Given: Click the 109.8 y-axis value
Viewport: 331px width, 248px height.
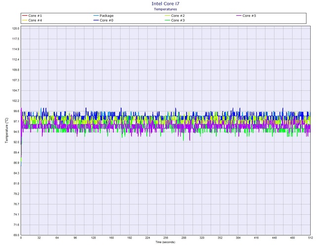Looking at the screenshot, I should [x=16, y=70].
